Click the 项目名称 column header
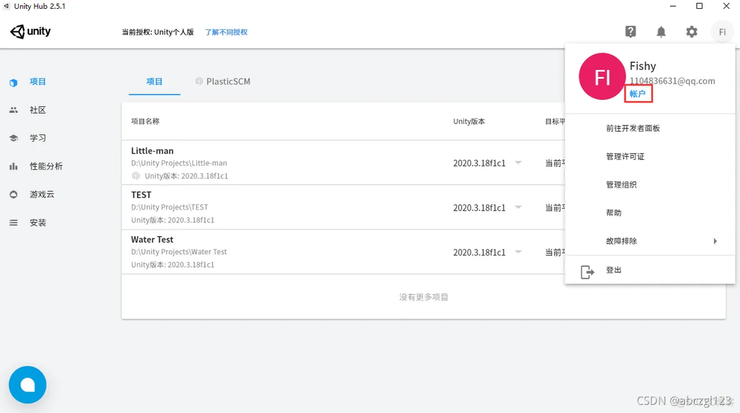 pyautogui.click(x=146, y=121)
